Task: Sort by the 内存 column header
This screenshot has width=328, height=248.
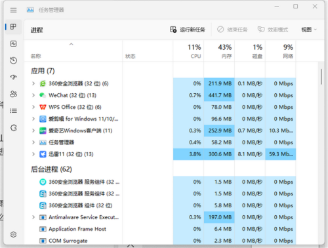Action: coord(219,51)
